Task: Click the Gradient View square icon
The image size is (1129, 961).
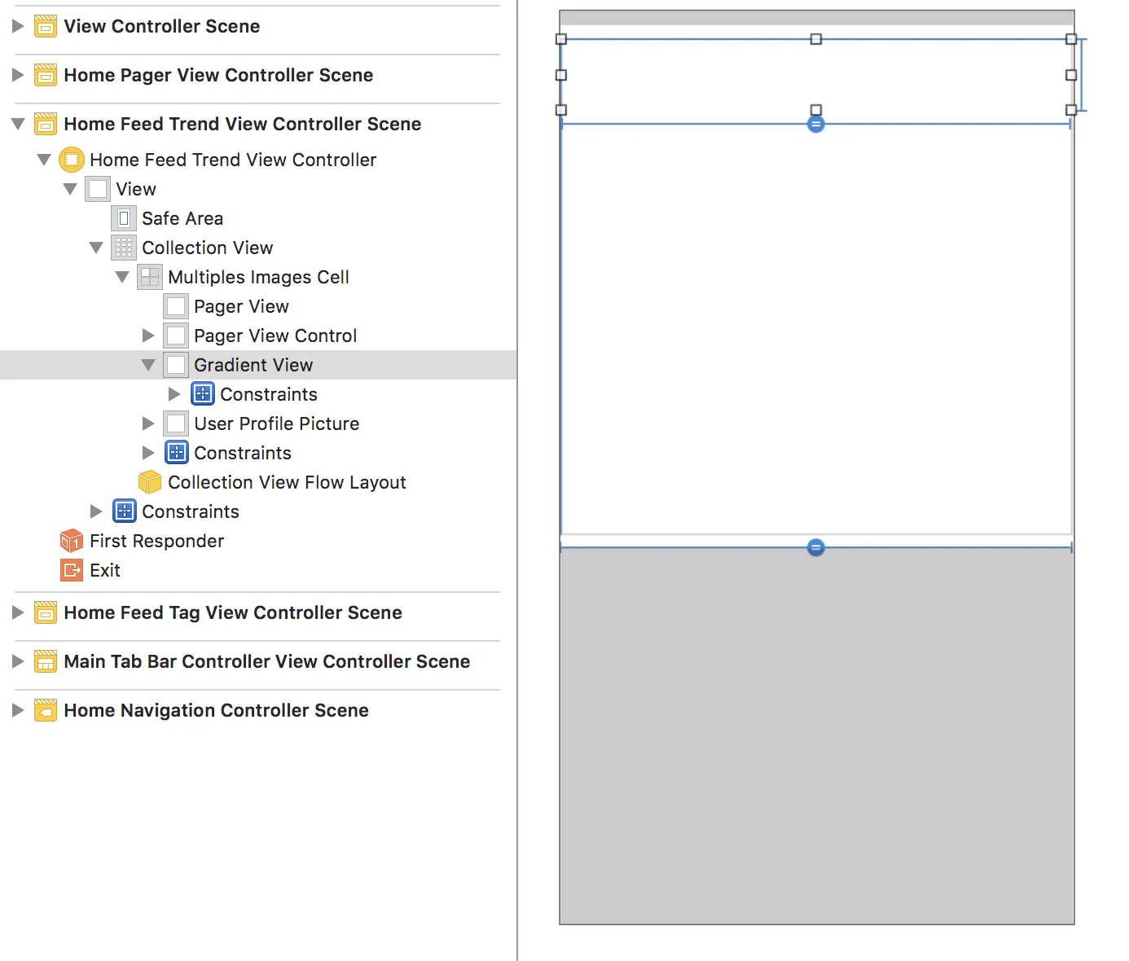Action: [x=176, y=365]
